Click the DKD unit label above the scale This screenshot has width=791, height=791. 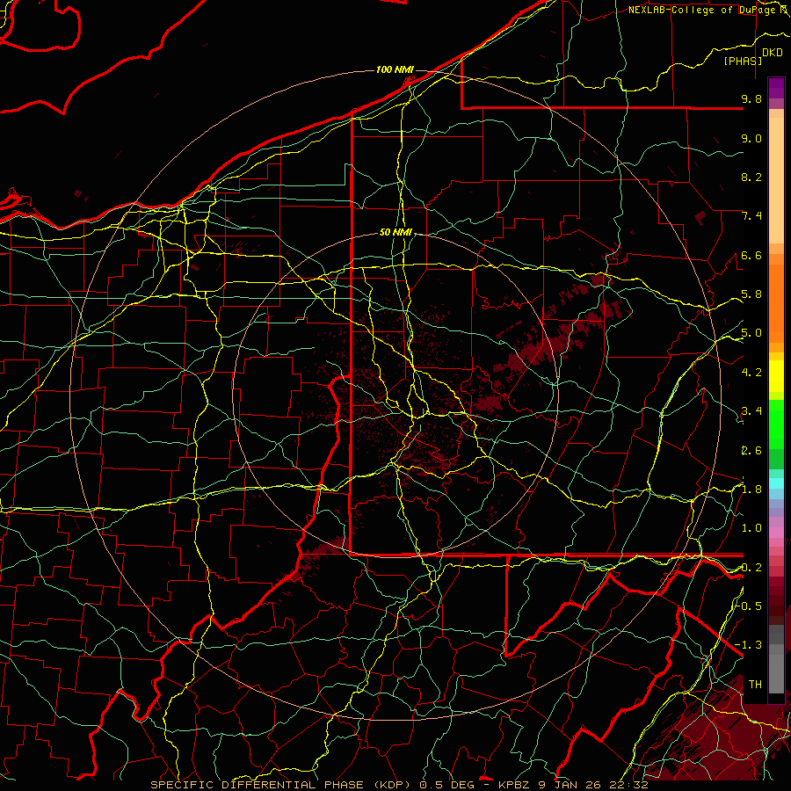click(x=773, y=53)
